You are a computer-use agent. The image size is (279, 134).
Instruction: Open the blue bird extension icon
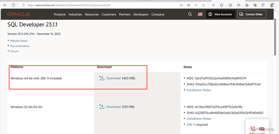[214, 5]
